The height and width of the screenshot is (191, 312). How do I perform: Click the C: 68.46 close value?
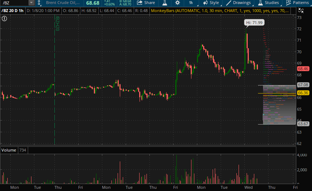coord(125,11)
